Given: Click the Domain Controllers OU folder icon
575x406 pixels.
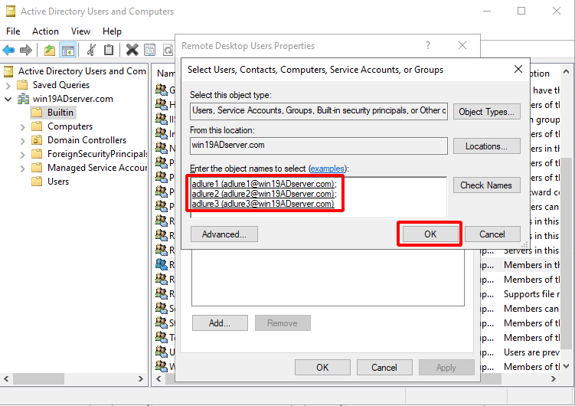Looking at the screenshot, I should (x=37, y=140).
